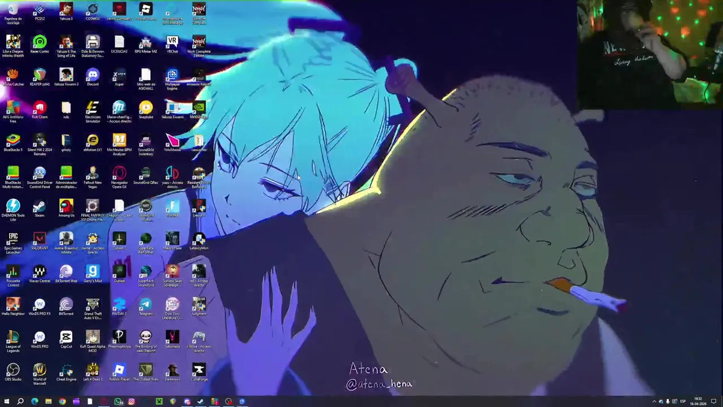Open the Razer Cortex shortcut
This screenshot has width=723, height=407.
[40, 45]
